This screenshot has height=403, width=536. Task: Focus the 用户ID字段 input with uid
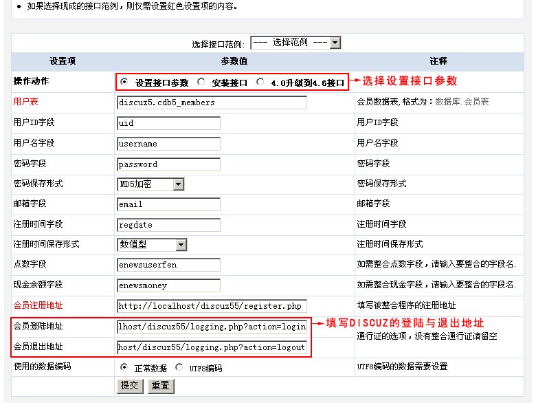168,123
